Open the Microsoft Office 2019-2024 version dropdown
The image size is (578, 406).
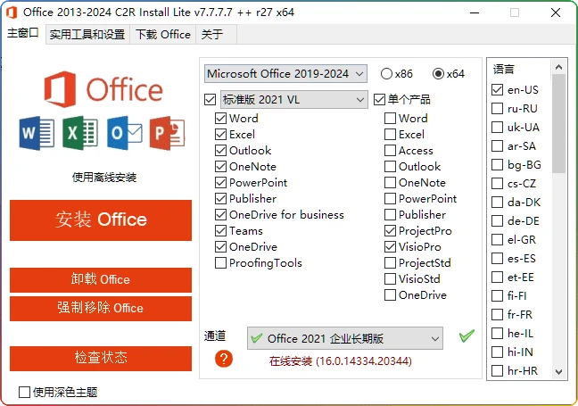285,74
